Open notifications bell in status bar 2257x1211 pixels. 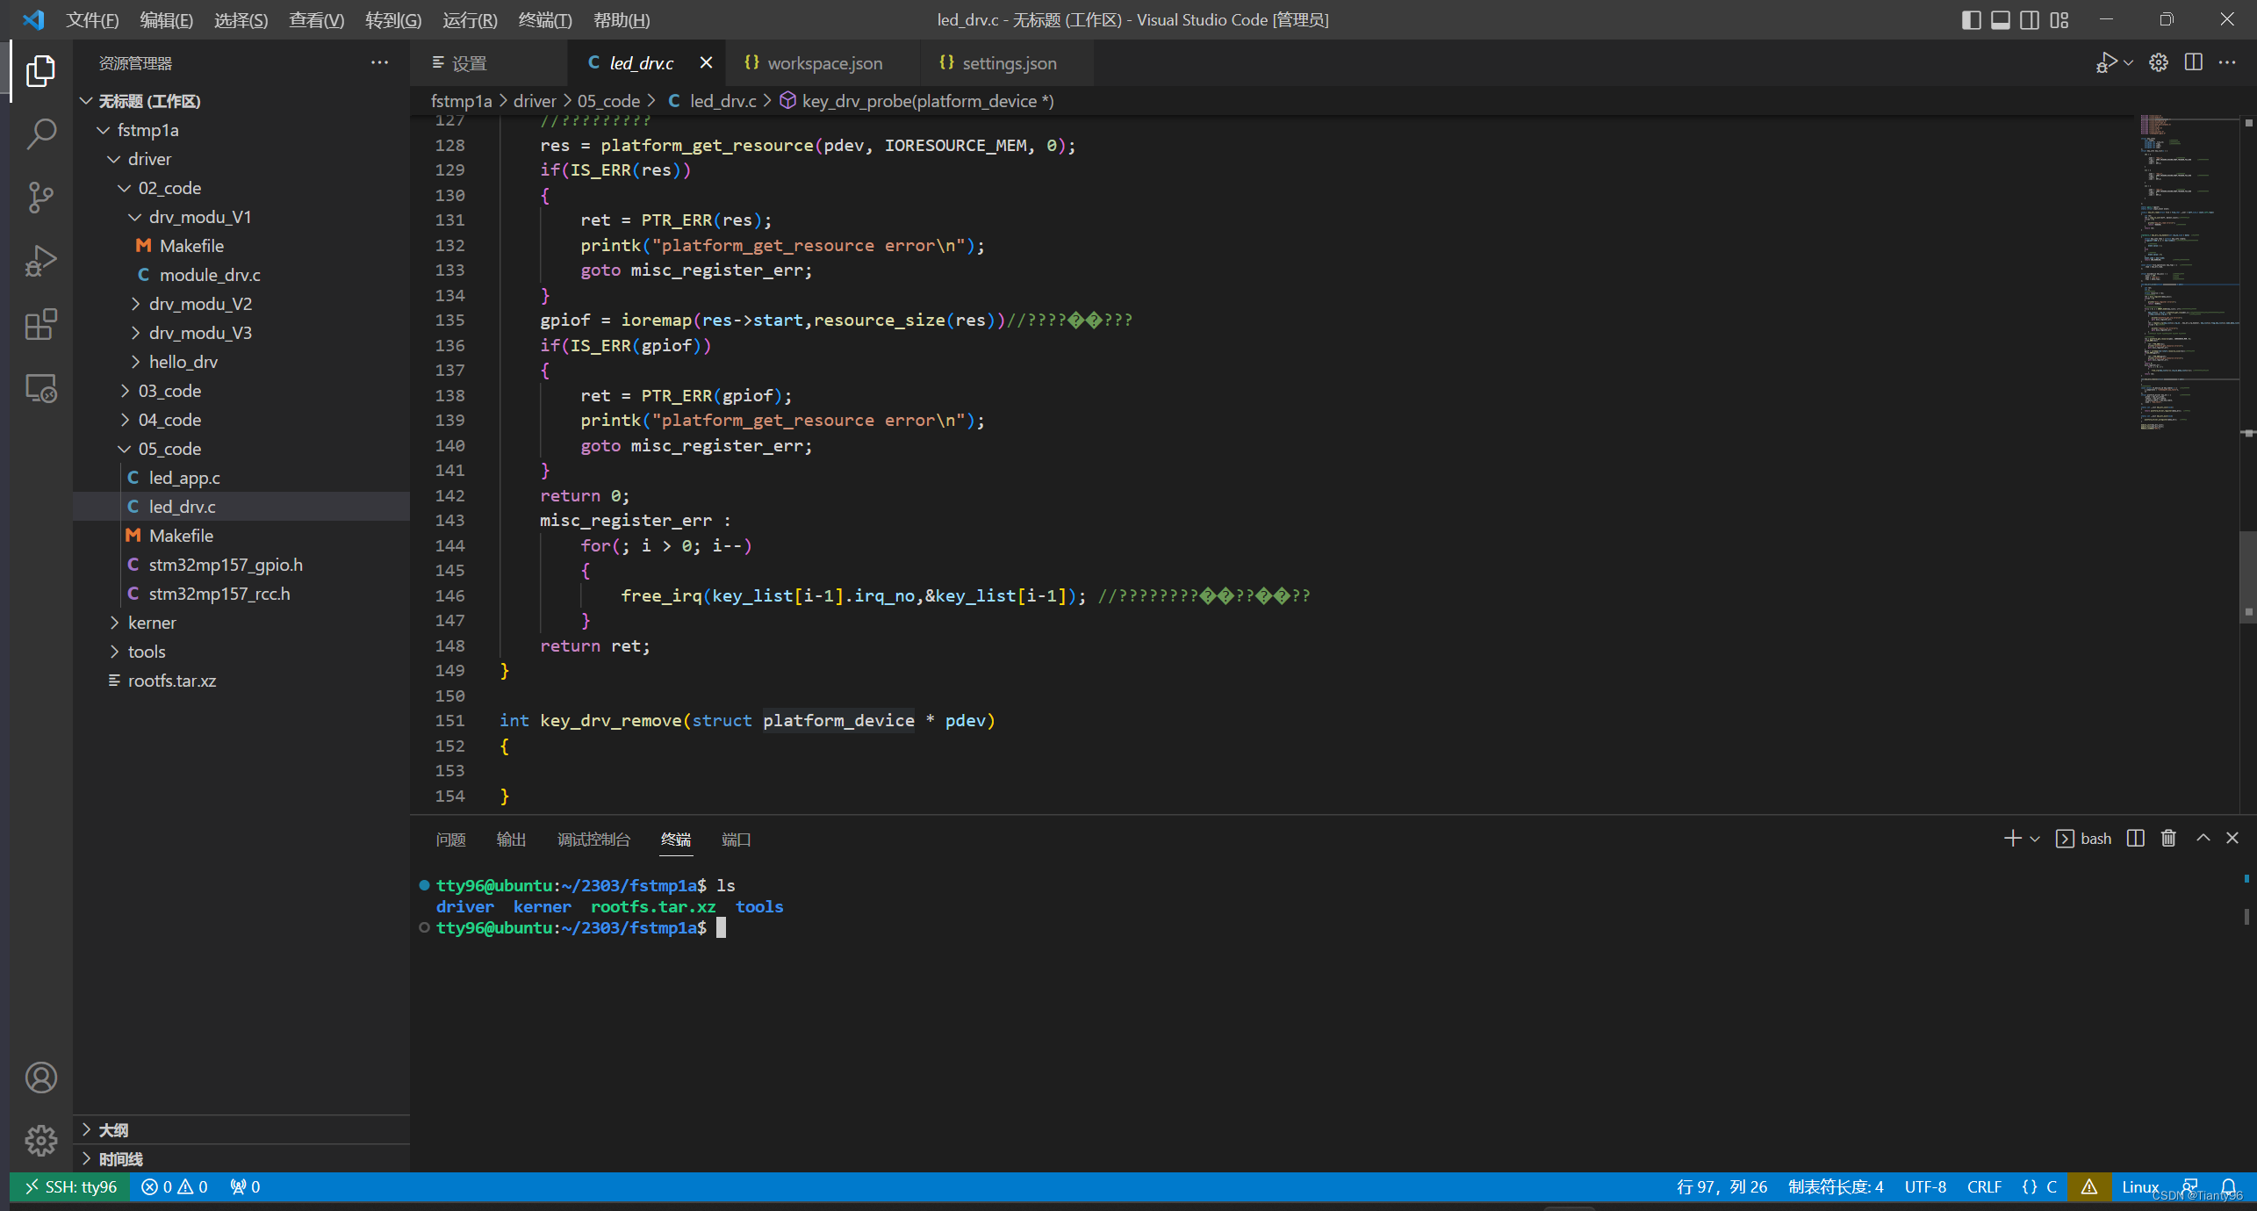[x=2228, y=1187]
